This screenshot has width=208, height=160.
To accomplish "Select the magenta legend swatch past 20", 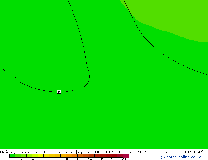I will (126, 156).
